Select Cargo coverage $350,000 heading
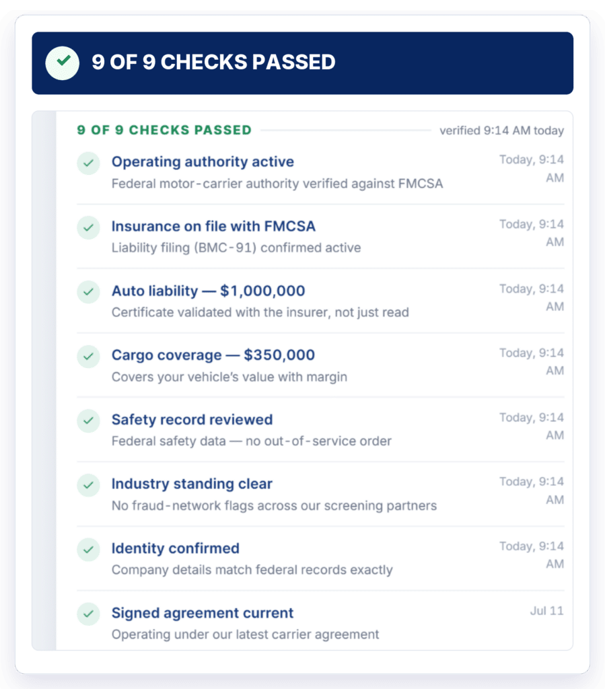The width and height of the screenshot is (605, 689). tap(213, 355)
